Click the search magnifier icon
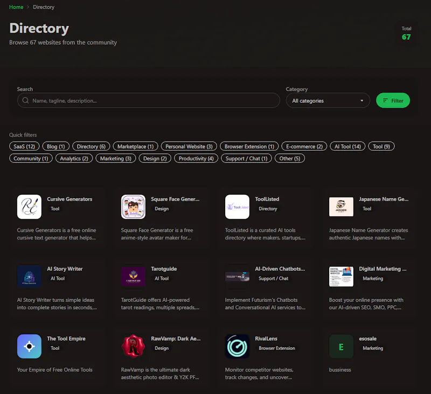This screenshot has height=394, width=431. [x=25, y=101]
